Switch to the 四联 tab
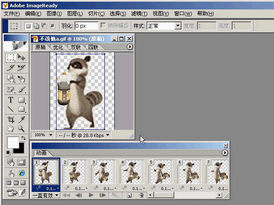274x205 pixels. tap(93, 47)
